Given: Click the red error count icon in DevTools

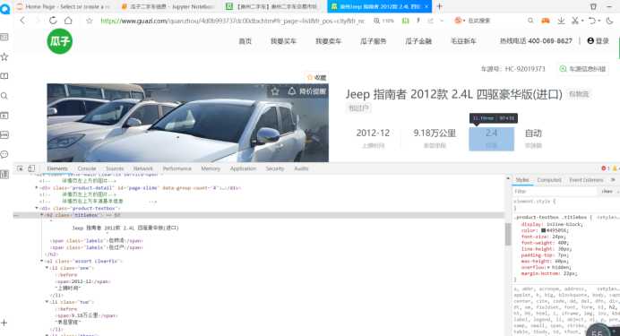Looking at the screenshot, I should [604, 168].
